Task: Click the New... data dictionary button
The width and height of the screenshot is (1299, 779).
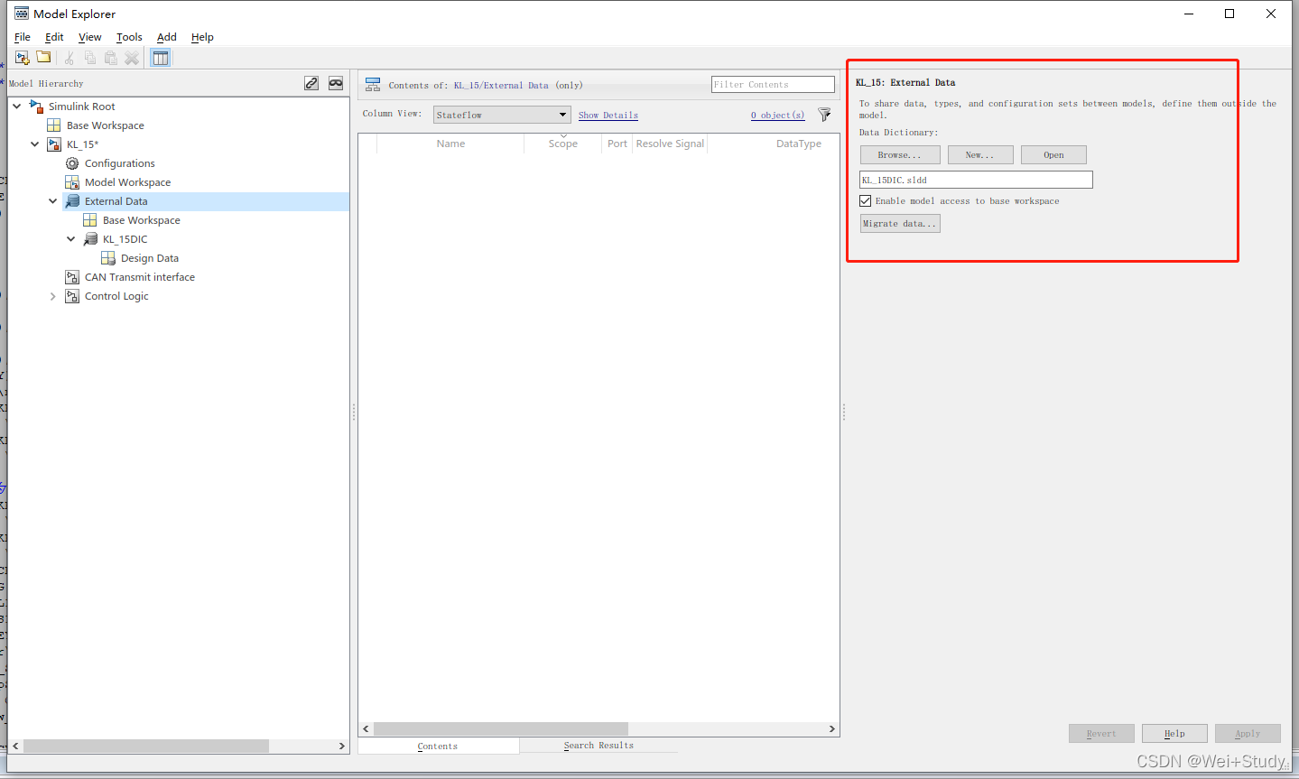Action: [x=980, y=155]
